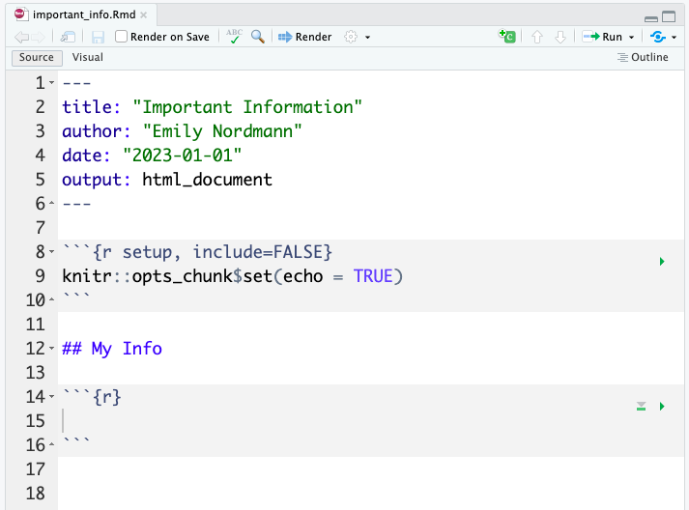Show the document Outline
Image resolution: width=689 pixels, height=510 pixels.
click(x=643, y=58)
